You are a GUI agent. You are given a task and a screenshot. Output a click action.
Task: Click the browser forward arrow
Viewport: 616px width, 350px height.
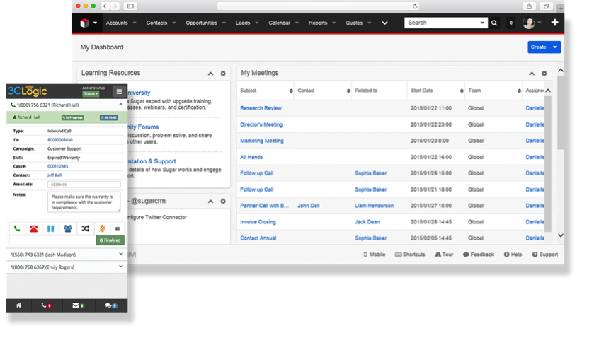tap(115, 6)
